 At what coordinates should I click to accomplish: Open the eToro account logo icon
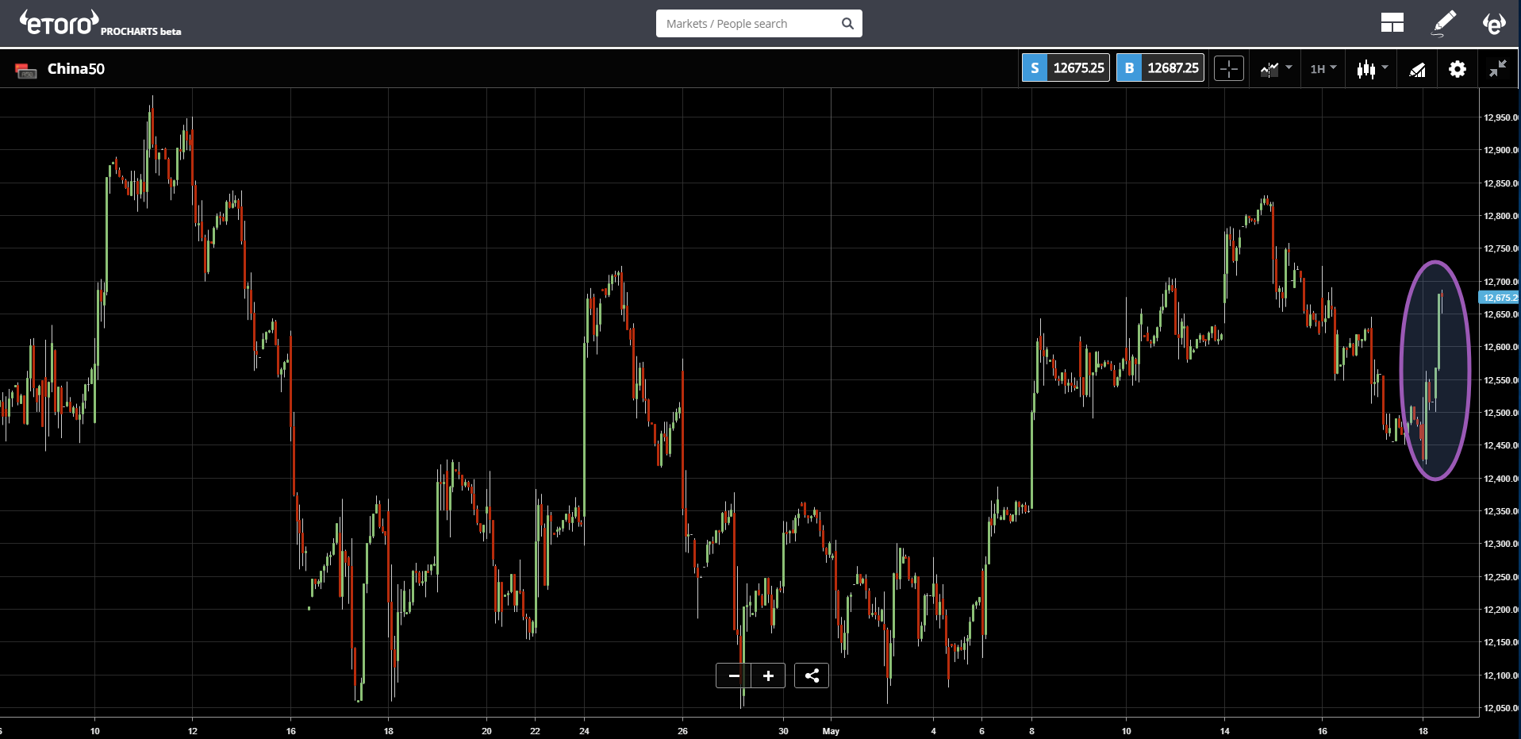coord(1494,24)
